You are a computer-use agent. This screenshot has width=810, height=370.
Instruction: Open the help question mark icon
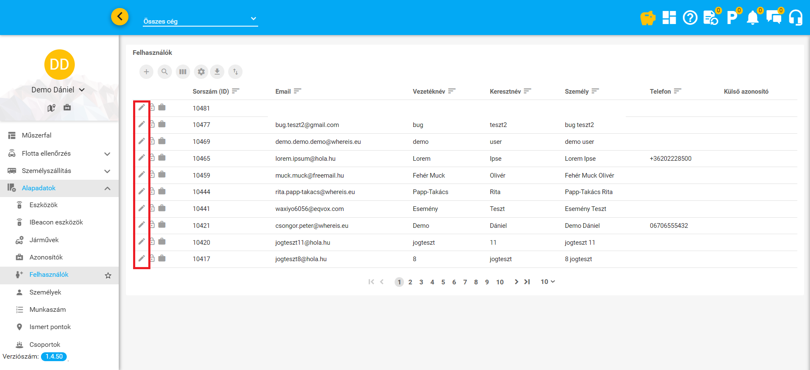690,18
